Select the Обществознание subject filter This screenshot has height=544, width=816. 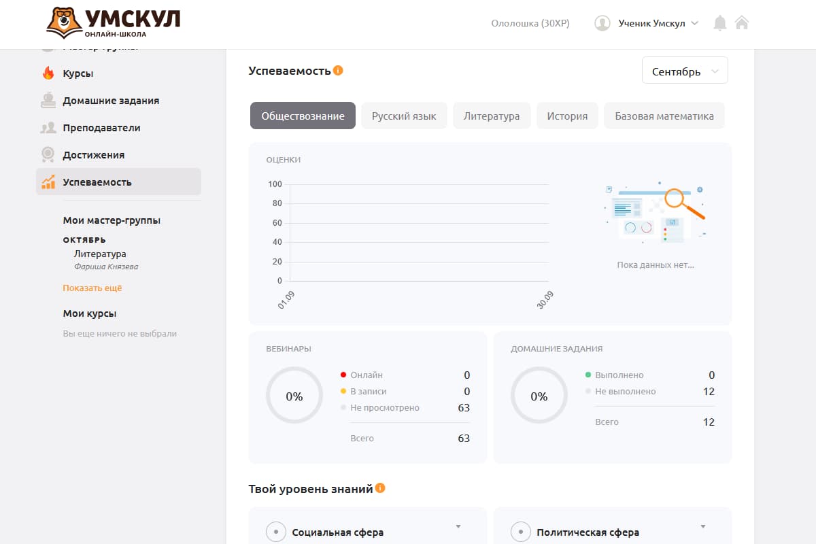pyautogui.click(x=303, y=116)
